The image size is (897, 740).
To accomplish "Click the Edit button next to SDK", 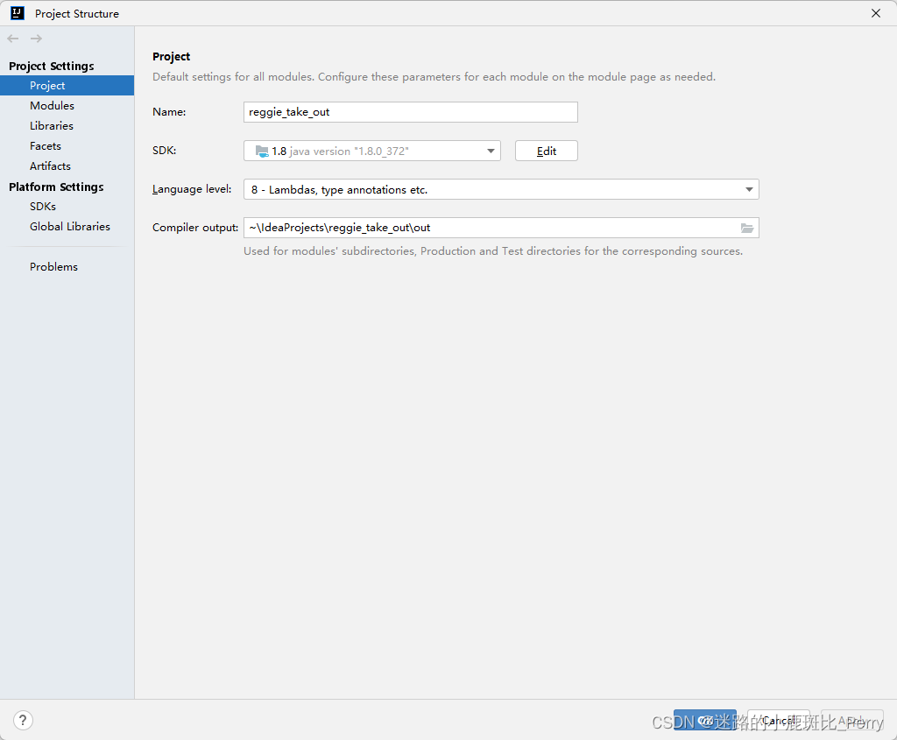I will pyautogui.click(x=546, y=150).
